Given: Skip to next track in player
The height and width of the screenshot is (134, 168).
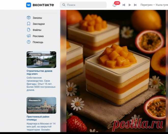Looking at the screenshot, I should [135, 5].
